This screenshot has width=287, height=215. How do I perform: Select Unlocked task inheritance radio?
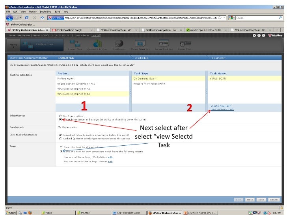(x=60, y=135)
